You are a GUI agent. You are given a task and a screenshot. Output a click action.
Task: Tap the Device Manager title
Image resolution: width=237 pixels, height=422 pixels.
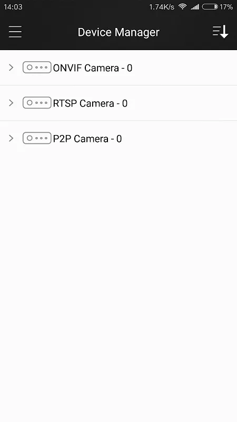tap(118, 32)
